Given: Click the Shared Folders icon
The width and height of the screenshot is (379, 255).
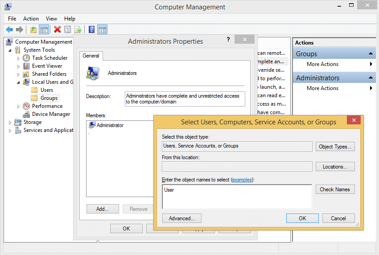Looking at the screenshot, I should click(x=26, y=74).
